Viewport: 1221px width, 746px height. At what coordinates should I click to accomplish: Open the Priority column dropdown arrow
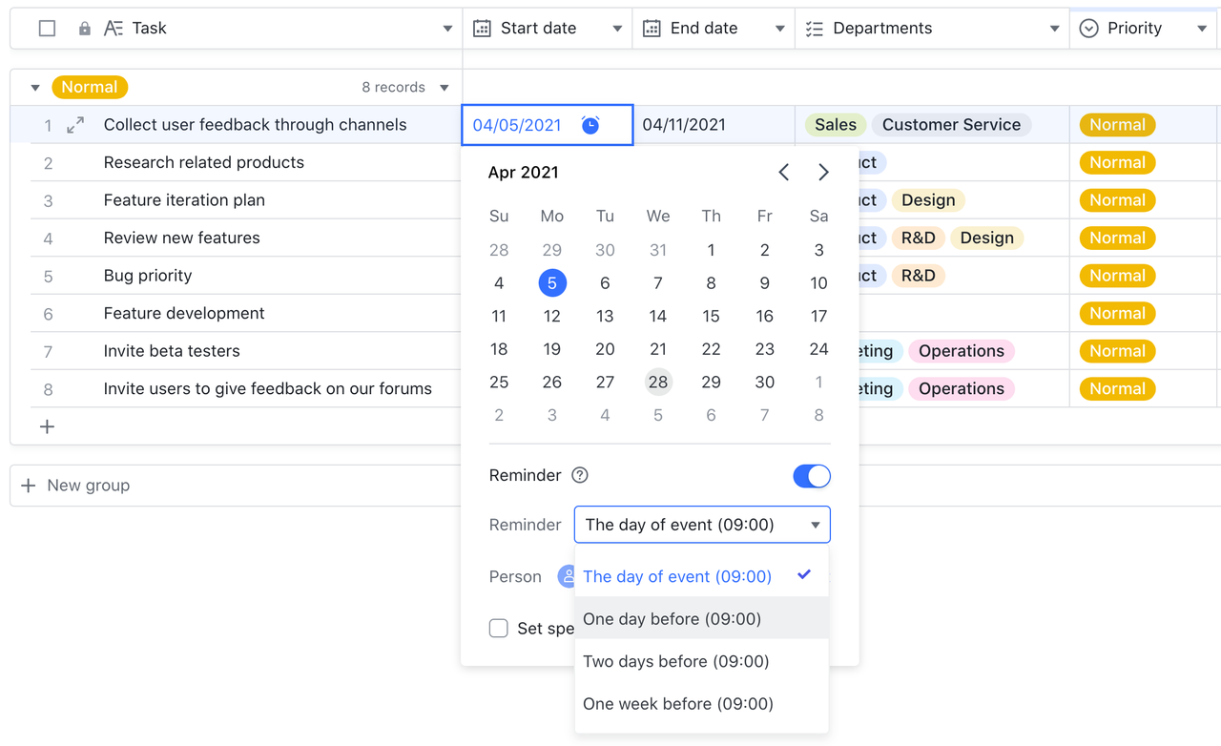click(x=1201, y=29)
